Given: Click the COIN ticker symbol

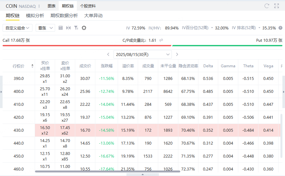Looking at the screenshot, I should (x=11, y=6).
